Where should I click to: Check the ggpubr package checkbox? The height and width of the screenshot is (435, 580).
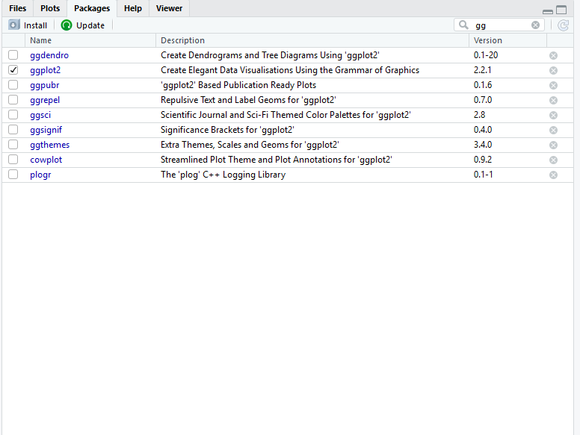13,84
